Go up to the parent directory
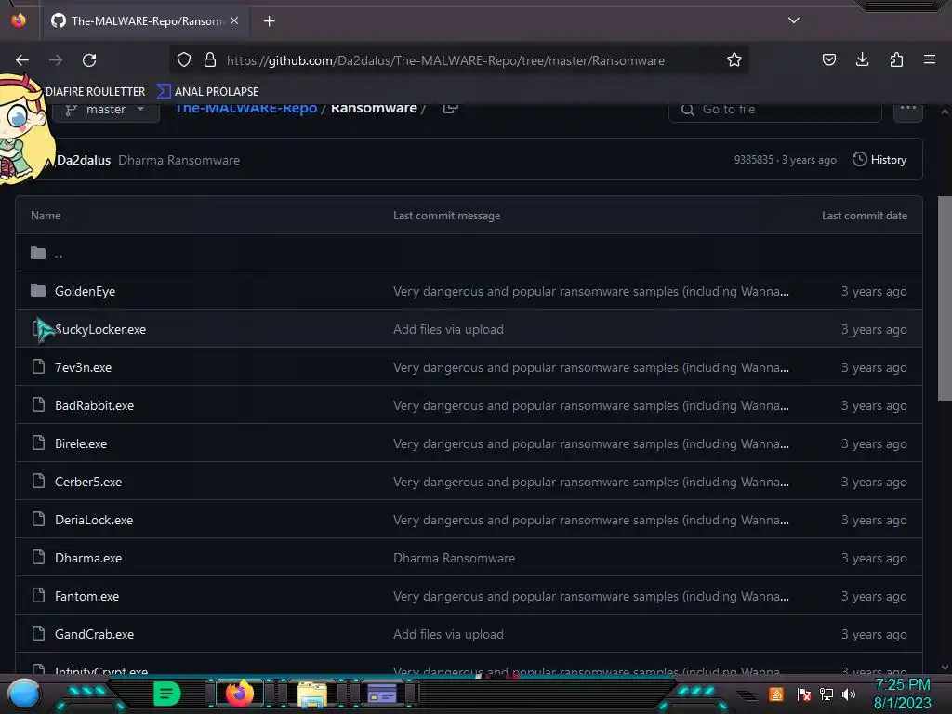The width and height of the screenshot is (952, 714). 59,253
